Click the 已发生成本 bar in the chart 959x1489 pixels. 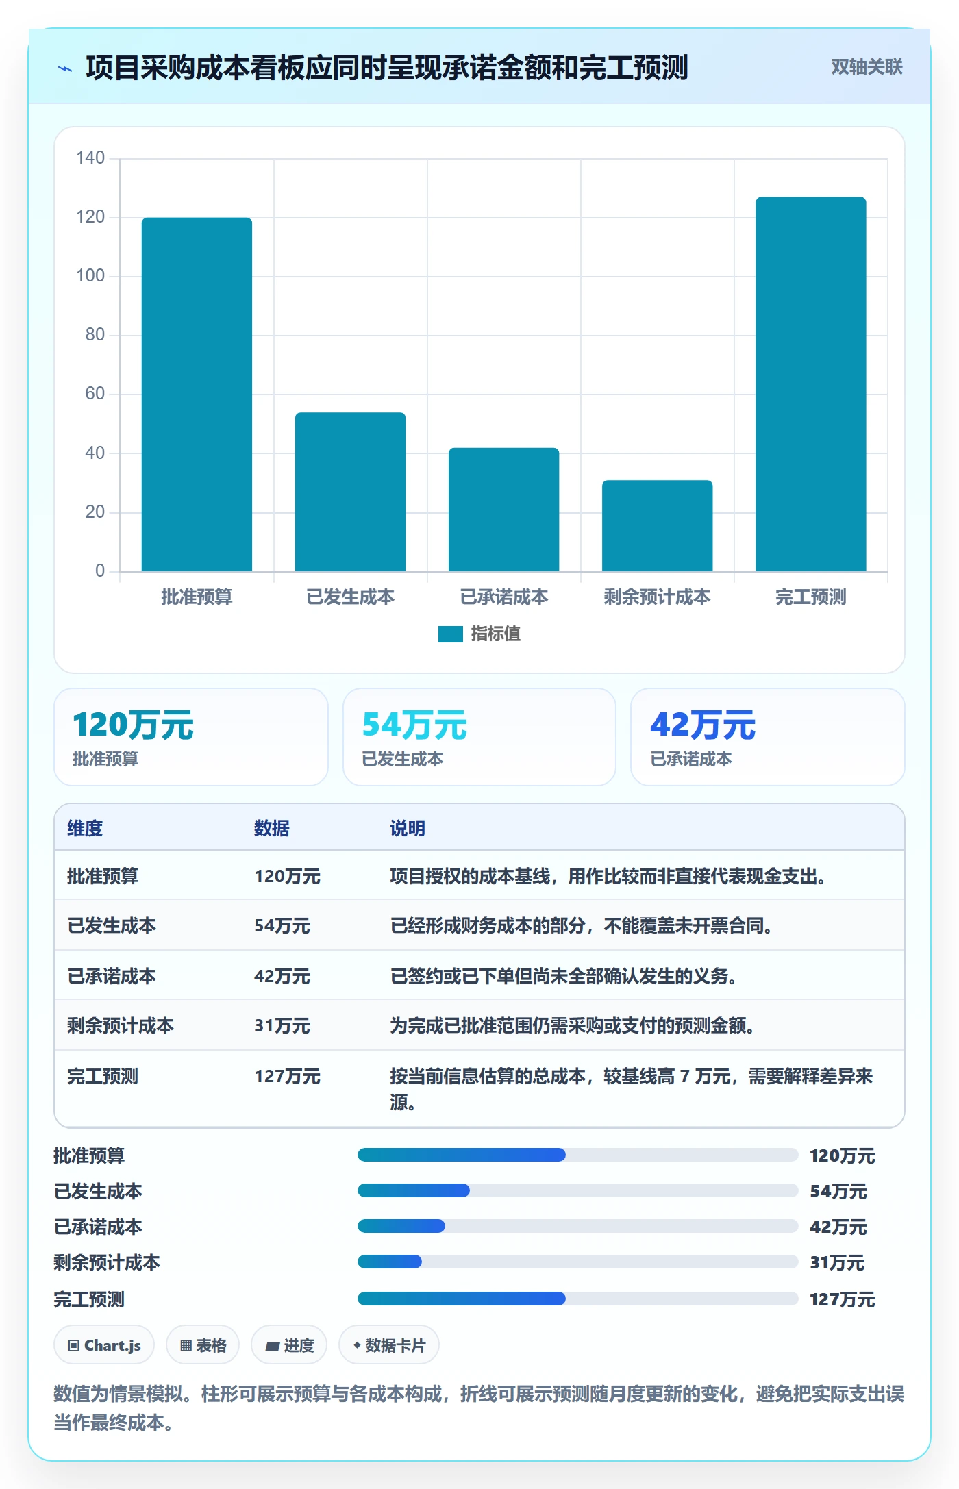tap(350, 492)
